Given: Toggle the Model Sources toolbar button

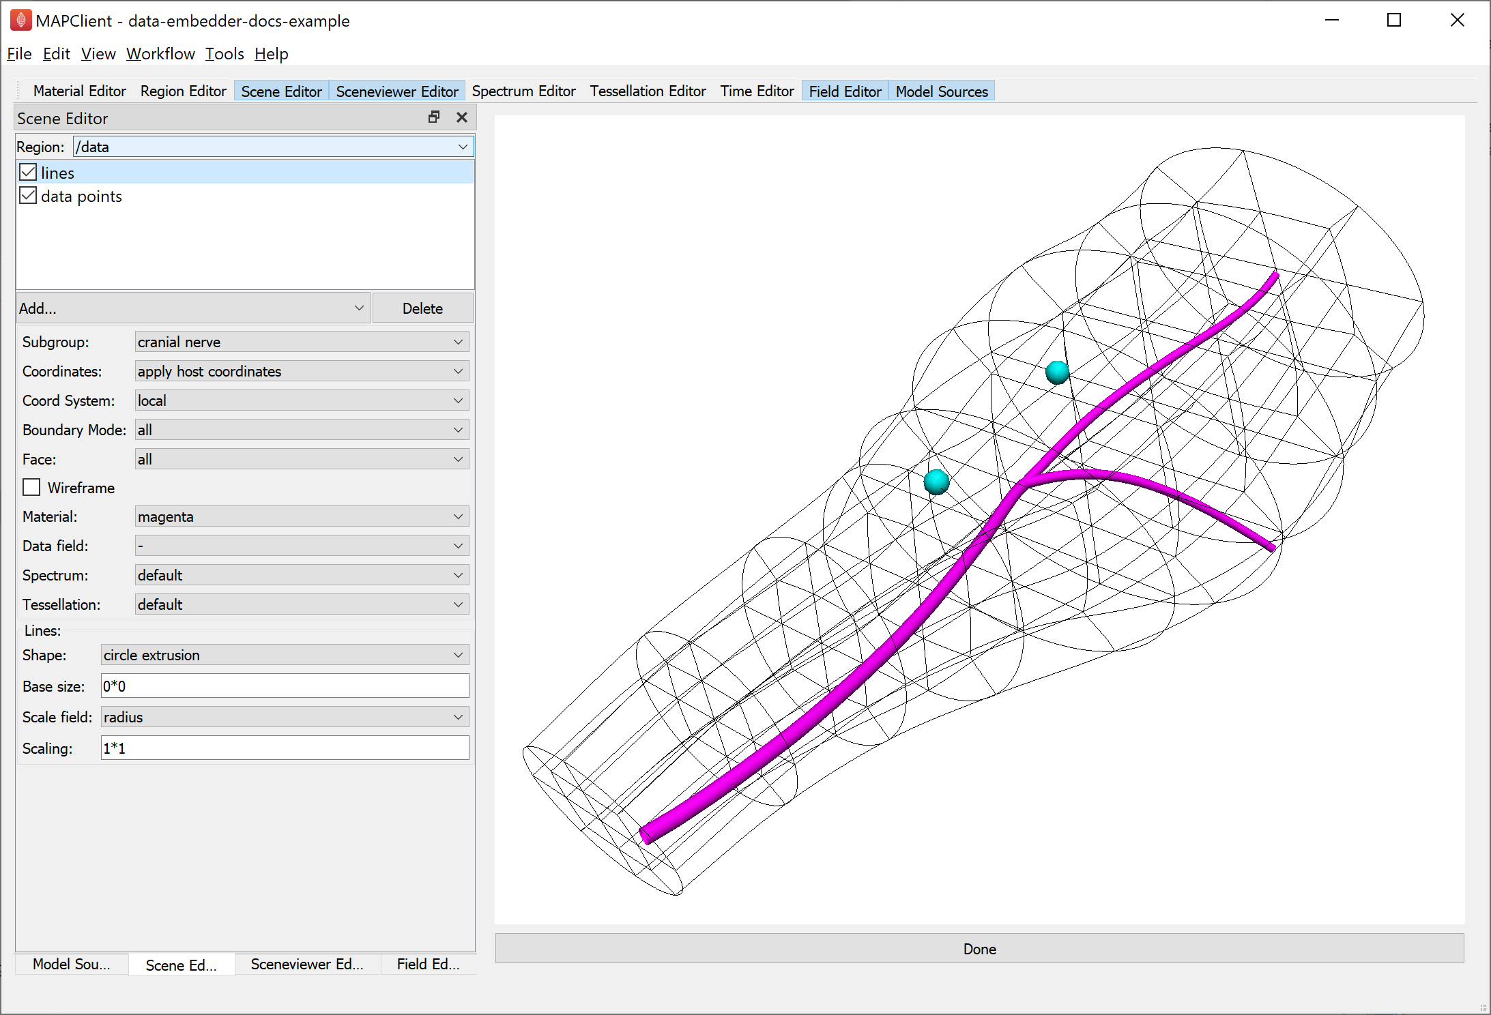Looking at the screenshot, I should point(942,91).
